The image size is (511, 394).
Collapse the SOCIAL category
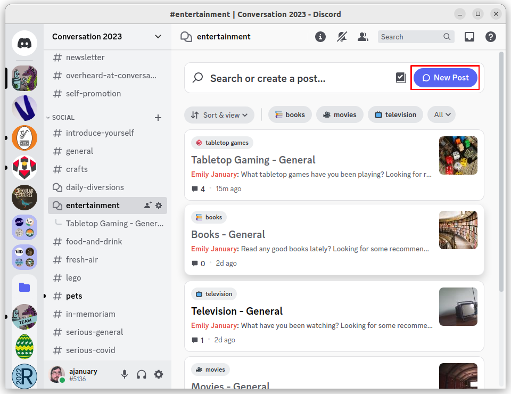pyautogui.click(x=60, y=118)
